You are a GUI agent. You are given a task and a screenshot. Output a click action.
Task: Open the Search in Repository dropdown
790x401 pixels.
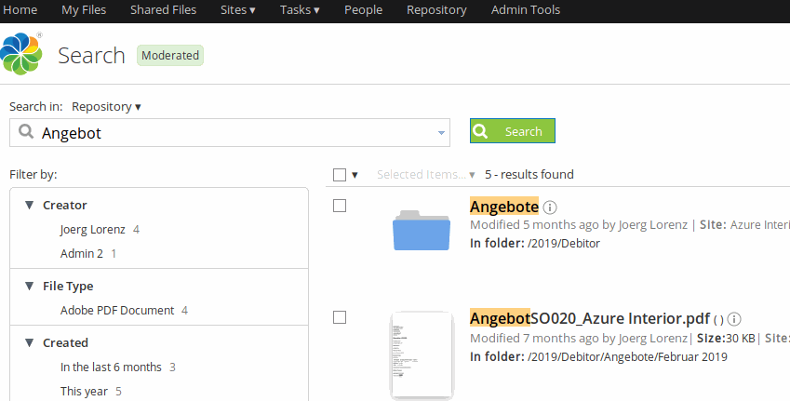[106, 107]
